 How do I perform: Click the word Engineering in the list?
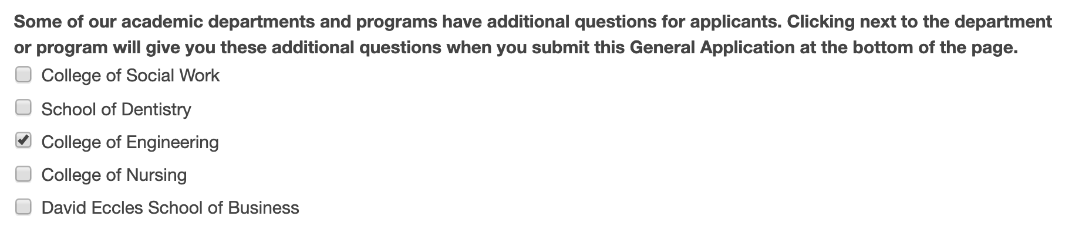pyautogui.click(x=172, y=142)
